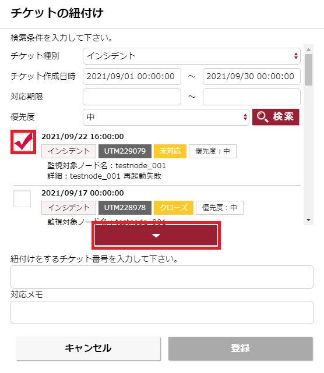Select the UTM229079 ticket tag
The width and height of the screenshot is (324, 373).
(x=125, y=151)
